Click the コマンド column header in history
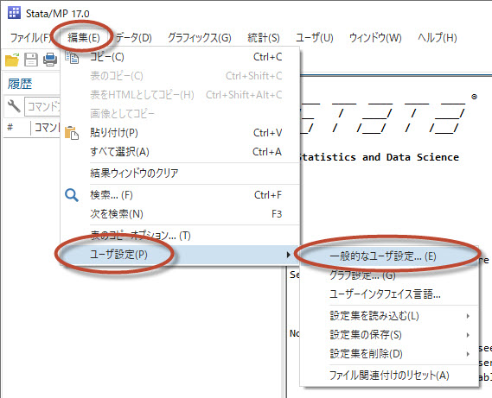The height and width of the screenshot is (398, 492). coord(46,128)
